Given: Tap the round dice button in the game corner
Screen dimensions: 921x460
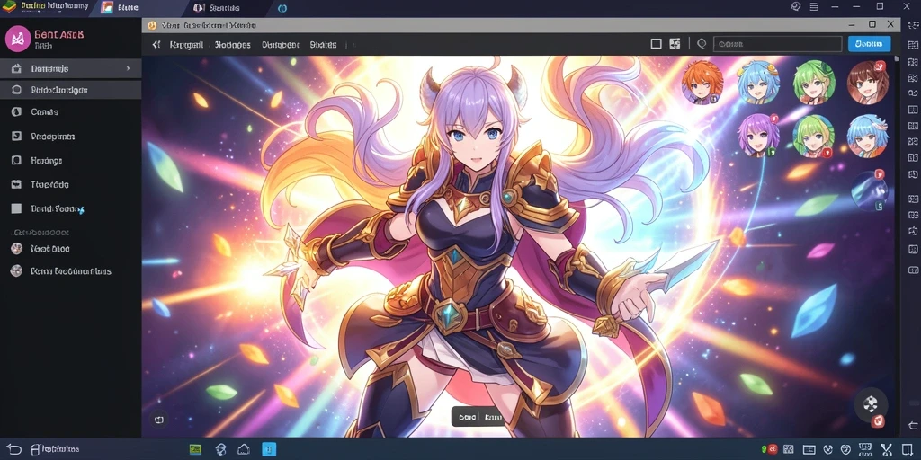Looking at the screenshot, I should tap(871, 404).
